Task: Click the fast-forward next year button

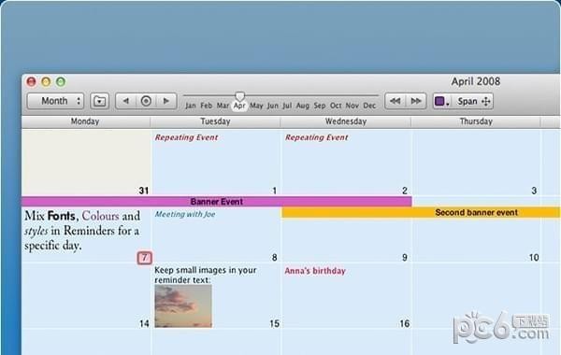Action: pyautogui.click(x=416, y=101)
